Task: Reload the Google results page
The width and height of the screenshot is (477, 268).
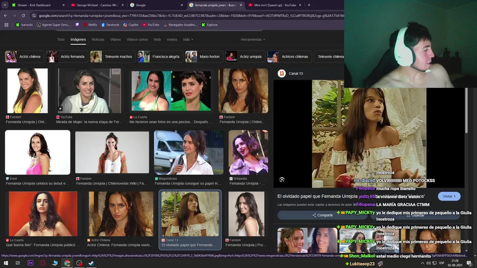Action: tap(23, 16)
